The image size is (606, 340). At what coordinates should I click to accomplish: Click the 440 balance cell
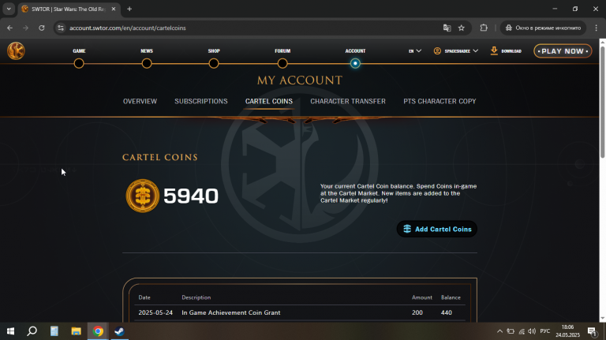pos(447,312)
